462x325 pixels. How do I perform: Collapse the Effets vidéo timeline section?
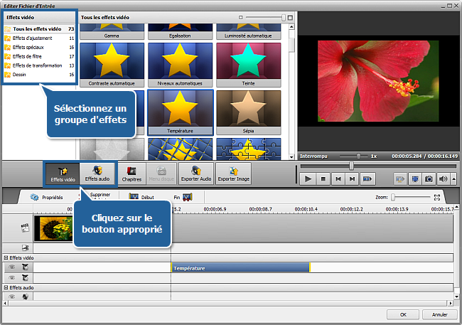coord(5,257)
